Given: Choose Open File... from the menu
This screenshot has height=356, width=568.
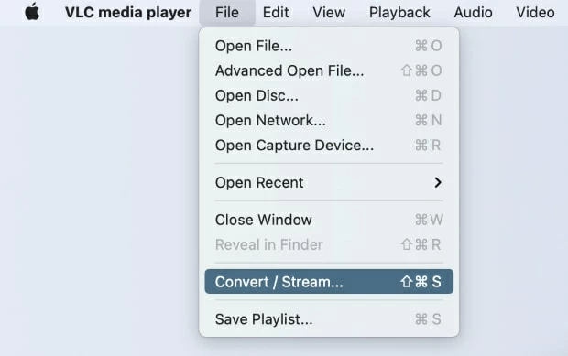Looking at the screenshot, I should pos(329,46).
